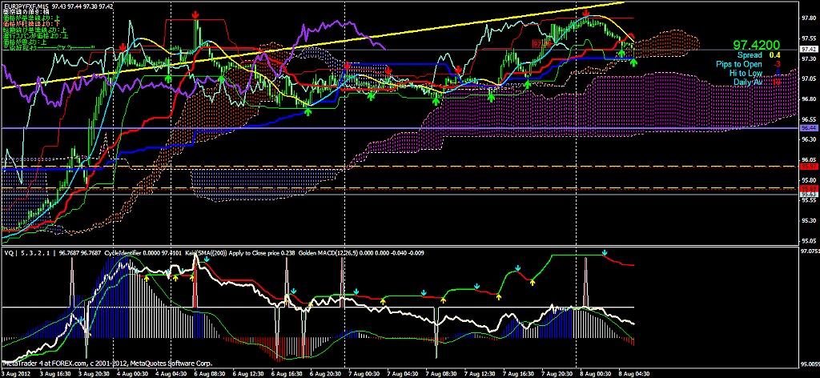Click the red sell arrow above the top-right price peak
820x378 pixels.
586,14
